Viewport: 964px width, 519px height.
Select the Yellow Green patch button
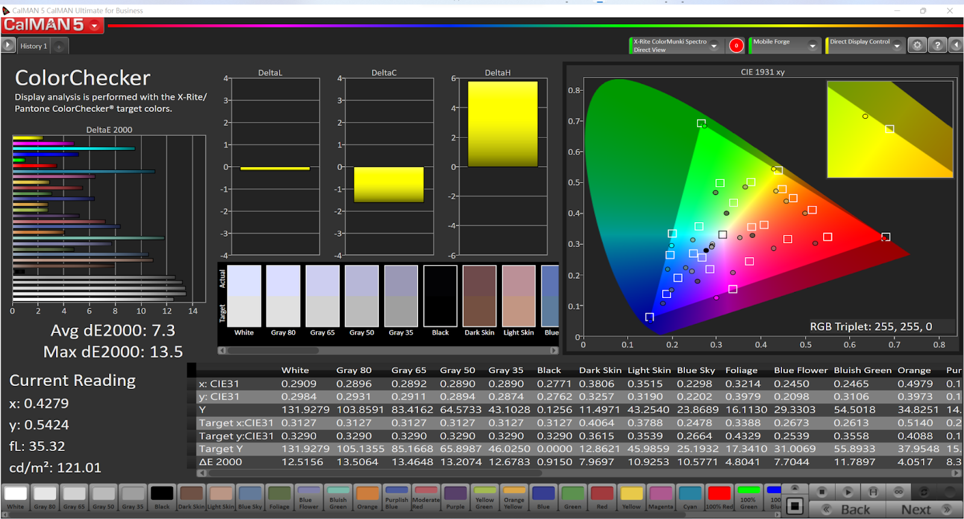pyautogui.click(x=484, y=497)
